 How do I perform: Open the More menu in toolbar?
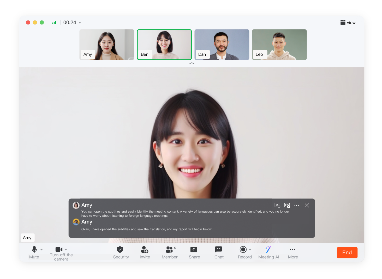pyautogui.click(x=293, y=250)
